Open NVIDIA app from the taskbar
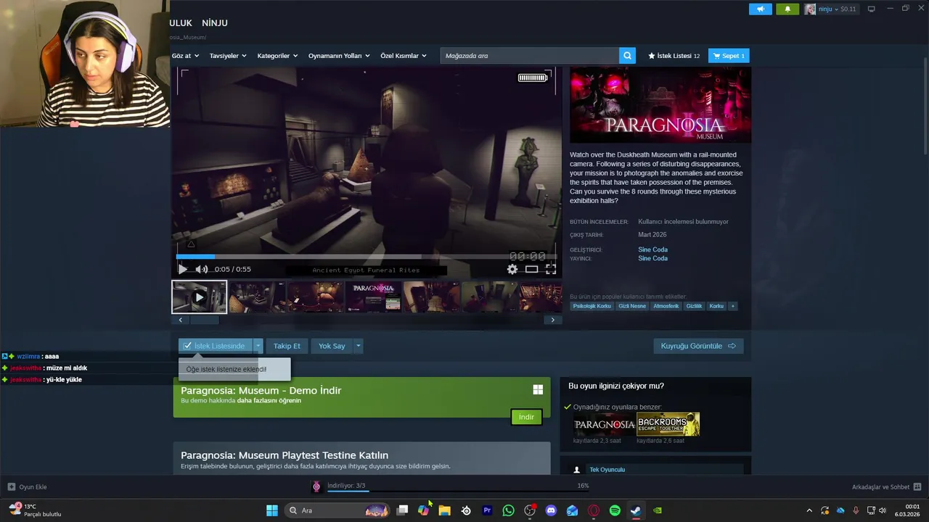Screen dimensions: 929x522 pos(658,510)
